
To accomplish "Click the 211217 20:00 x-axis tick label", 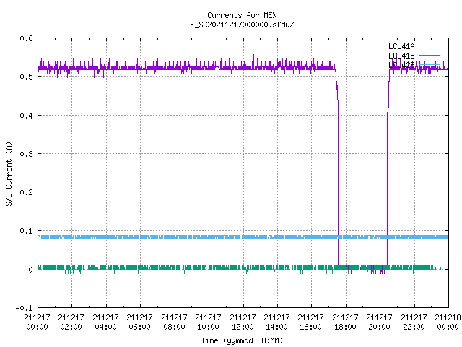I will [x=379, y=322].
